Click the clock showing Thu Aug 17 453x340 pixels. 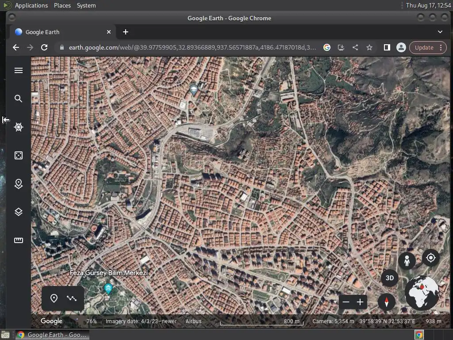[428, 5]
